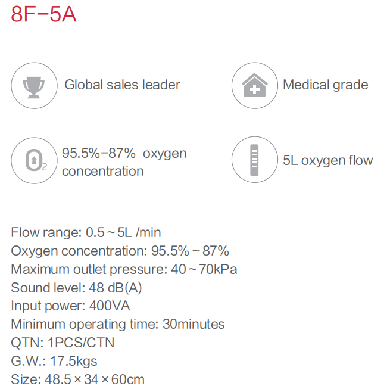Click the word concentration under the O2 feature
This screenshot has width=390, height=389.
[x=103, y=171]
